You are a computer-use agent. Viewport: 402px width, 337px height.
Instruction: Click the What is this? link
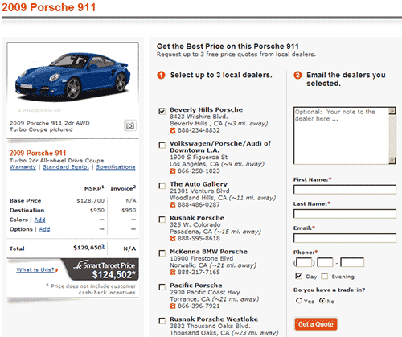coord(35,269)
